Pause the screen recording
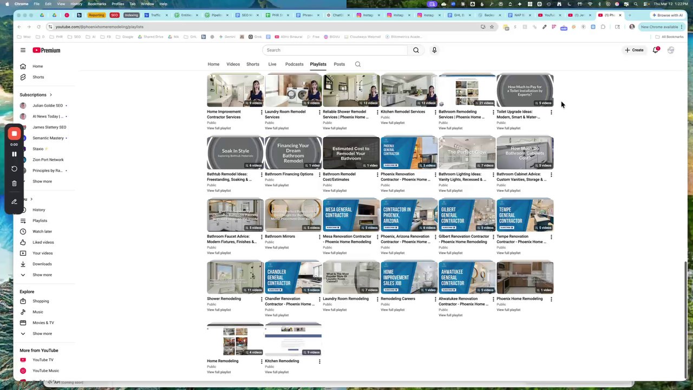Viewport: 693px width, 390px height. tap(15, 154)
